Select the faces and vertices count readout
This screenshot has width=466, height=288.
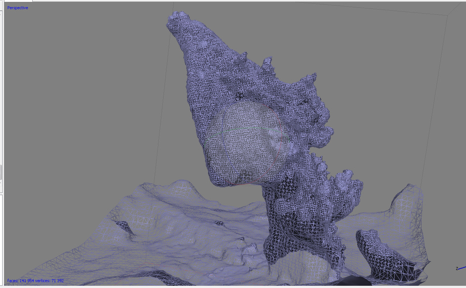36,281
